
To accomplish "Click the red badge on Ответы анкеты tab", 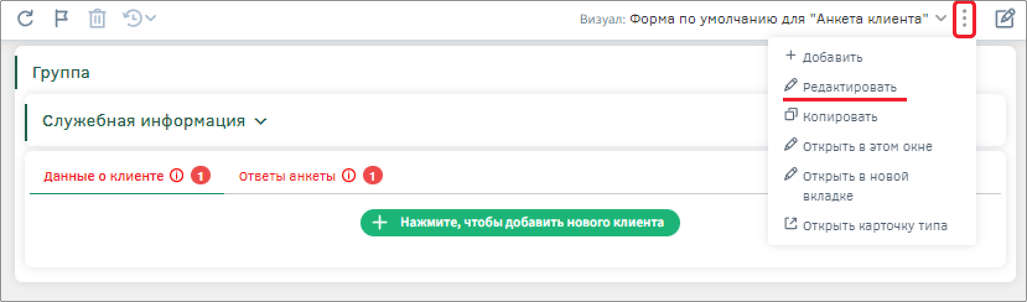I will (372, 176).
